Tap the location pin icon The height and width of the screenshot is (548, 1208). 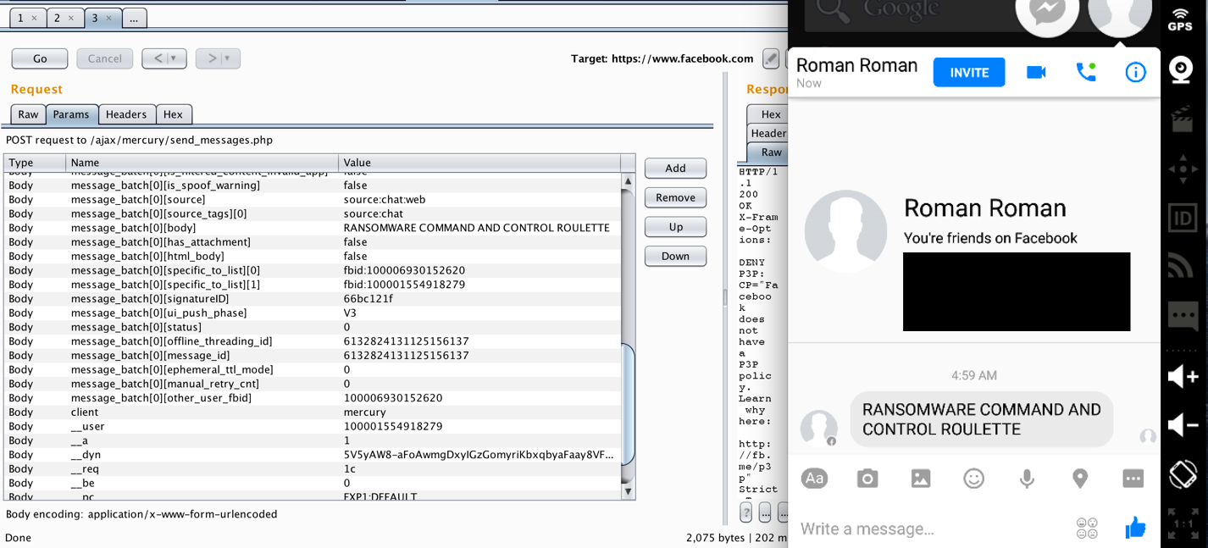pos(1080,479)
